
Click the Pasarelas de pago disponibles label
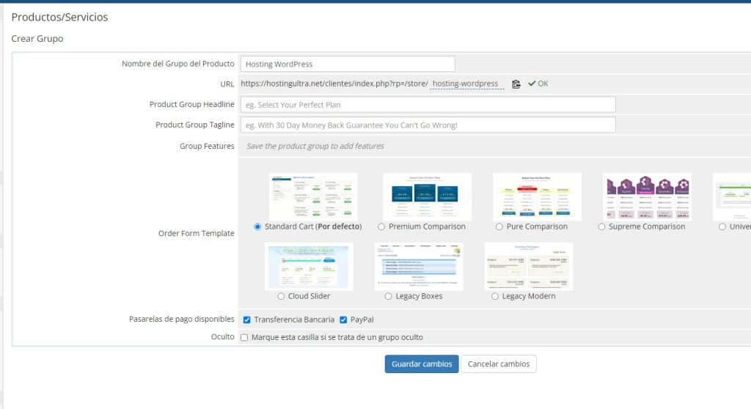[x=182, y=320]
